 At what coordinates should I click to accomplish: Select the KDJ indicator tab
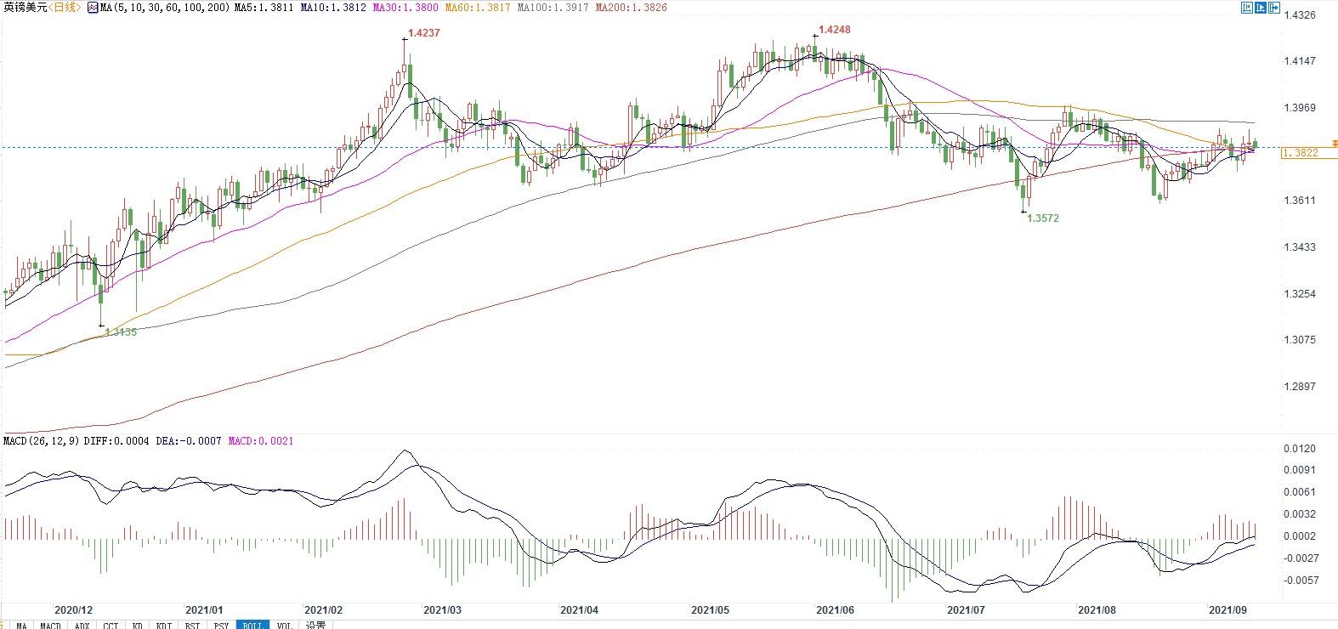164,625
